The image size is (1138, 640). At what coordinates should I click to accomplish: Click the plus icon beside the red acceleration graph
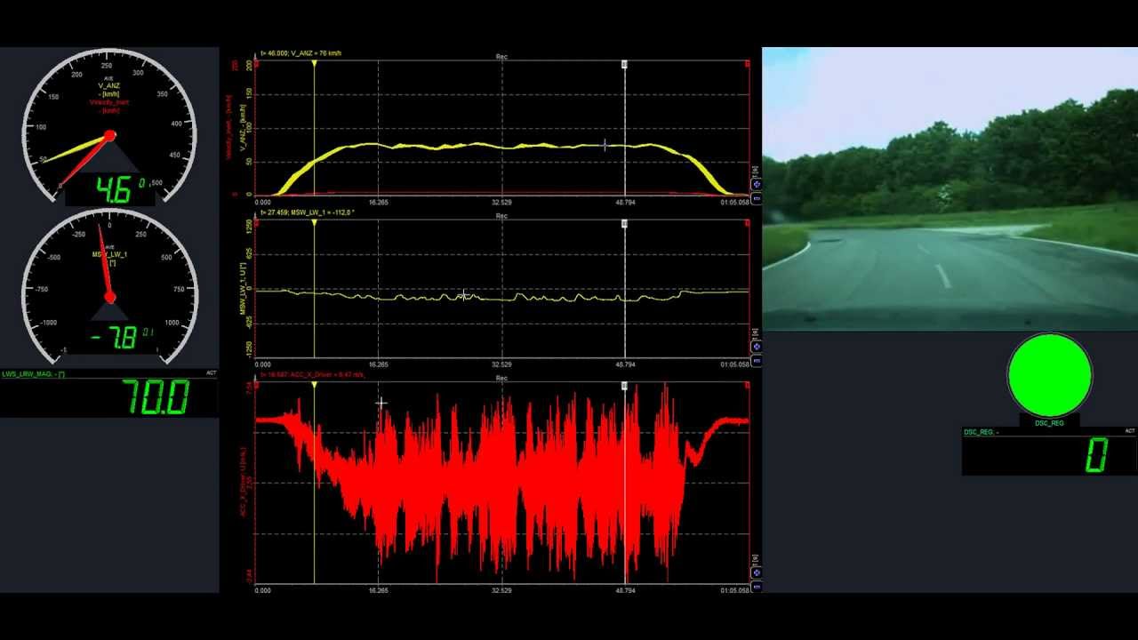pyautogui.click(x=756, y=573)
